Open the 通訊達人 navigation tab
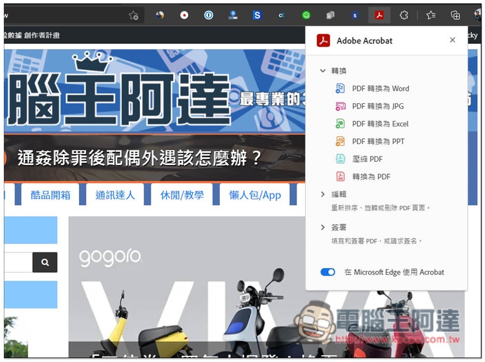Image resolution: width=485 pixels, height=362 pixels. [115, 195]
